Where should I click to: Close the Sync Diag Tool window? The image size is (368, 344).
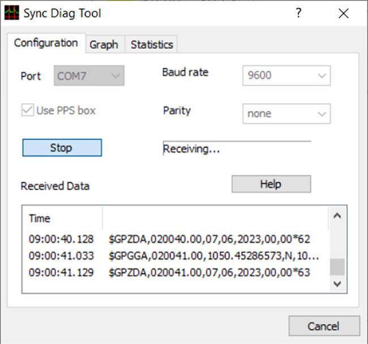tap(343, 14)
